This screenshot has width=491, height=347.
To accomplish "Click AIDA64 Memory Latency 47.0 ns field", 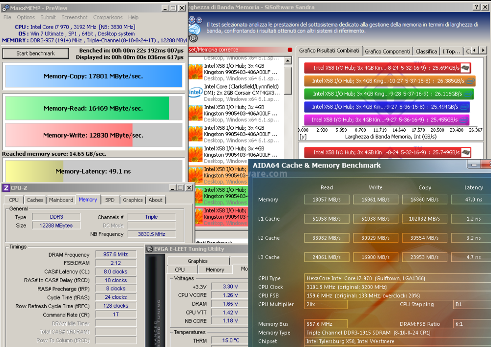I will pos(471,200).
